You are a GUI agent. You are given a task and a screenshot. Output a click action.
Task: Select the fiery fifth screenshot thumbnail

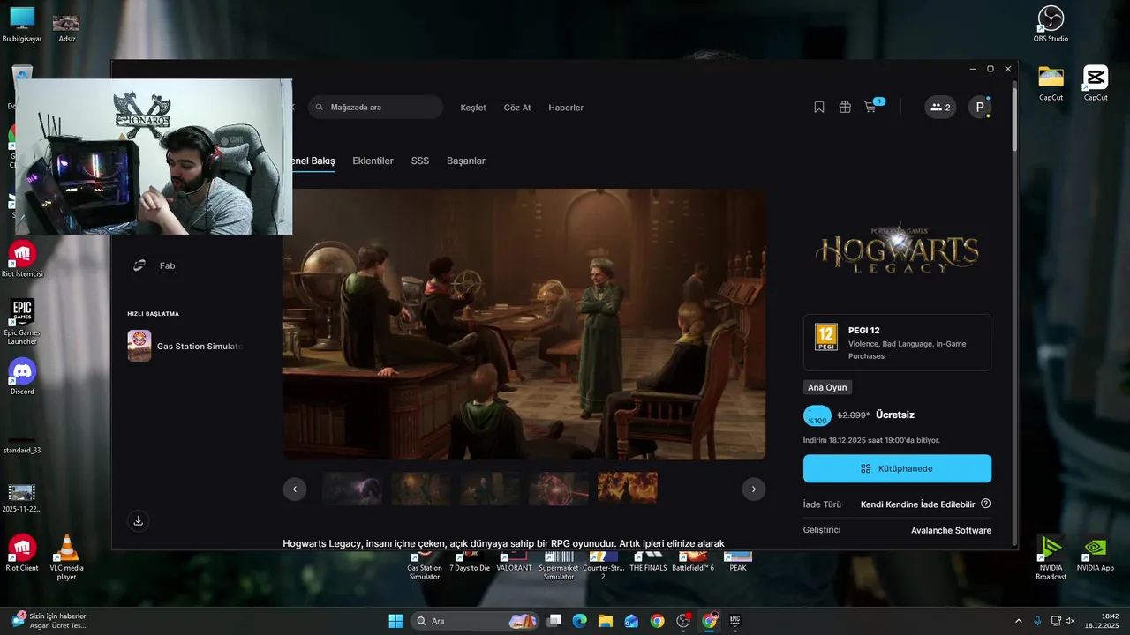click(628, 489)
